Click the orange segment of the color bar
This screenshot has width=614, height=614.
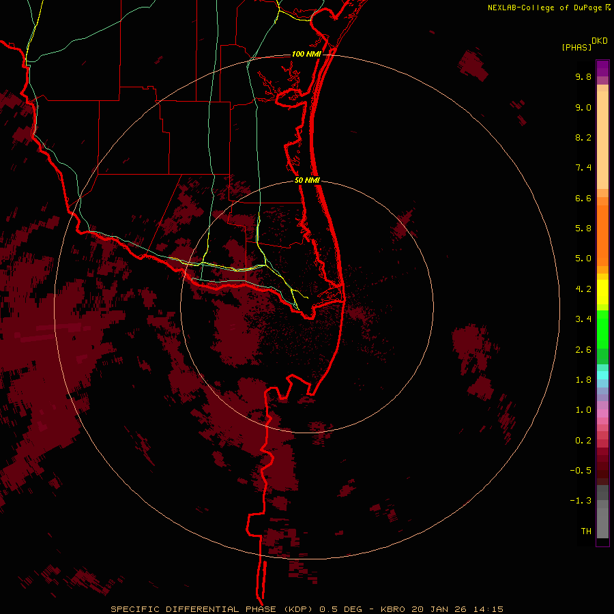pos(602,236)
